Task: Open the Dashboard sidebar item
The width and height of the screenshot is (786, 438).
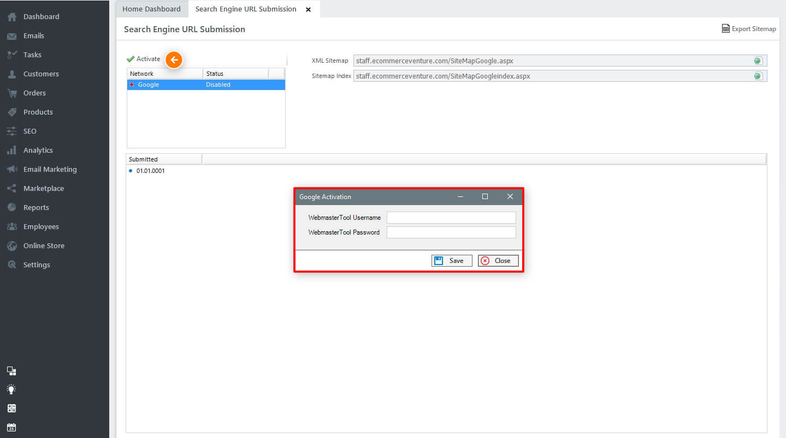Action: pyautogui.click(x=41, y=17)
